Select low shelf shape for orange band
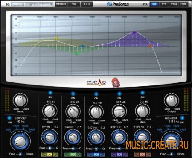 tap(137, 155)
